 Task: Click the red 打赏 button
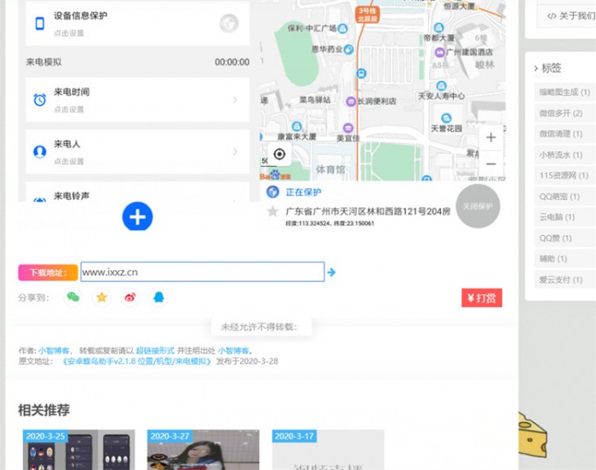click(x=481, y=297)
